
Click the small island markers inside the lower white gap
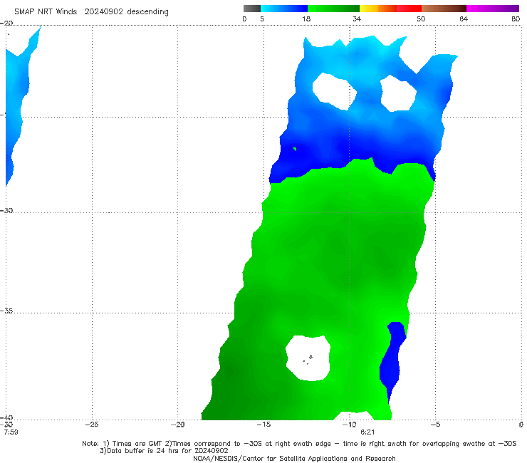308,360
